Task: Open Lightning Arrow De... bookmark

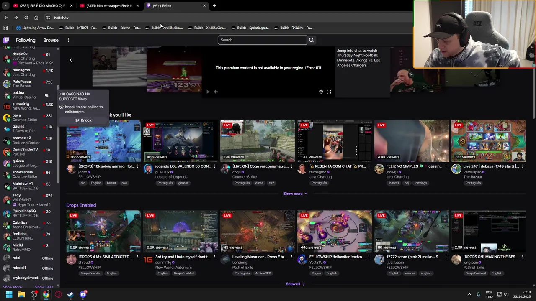Action: (x=35, y=28)
